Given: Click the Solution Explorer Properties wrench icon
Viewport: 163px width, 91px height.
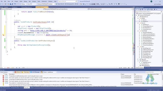Looking at the screenshot, I should [155, 10].
